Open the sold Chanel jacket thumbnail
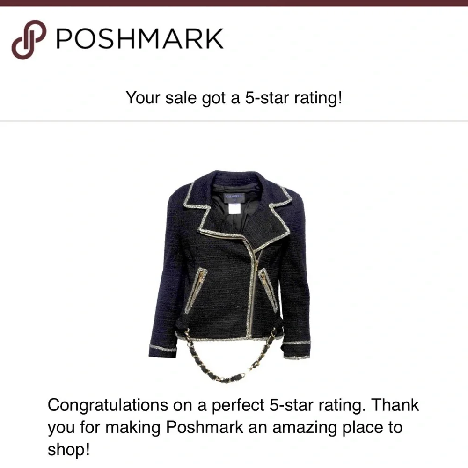This screenshot has height=468, width=468. pyautogui.click(x=229, y=277)
